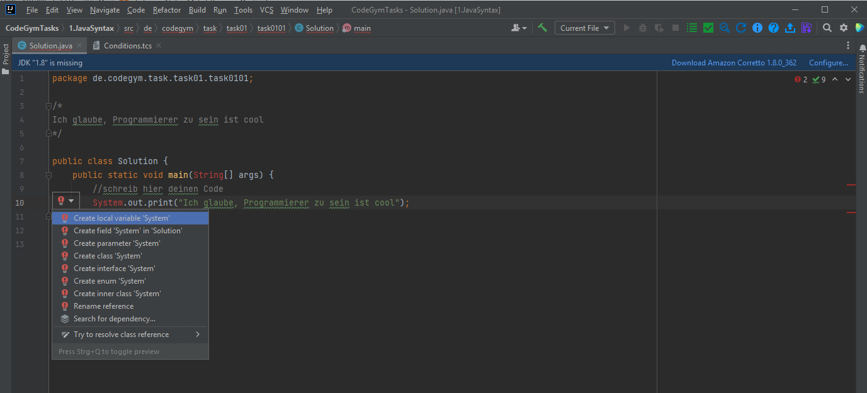The image size is (867, 393).
Task: Click the green checkmark check-task icon
Action: click(x=708, y=28)
